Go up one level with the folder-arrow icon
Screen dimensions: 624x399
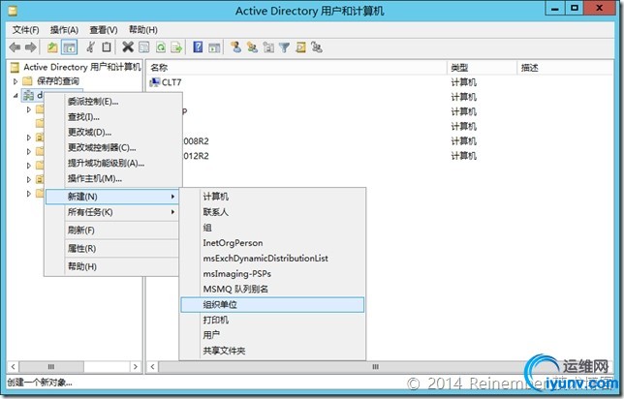(x=52, y=47)
